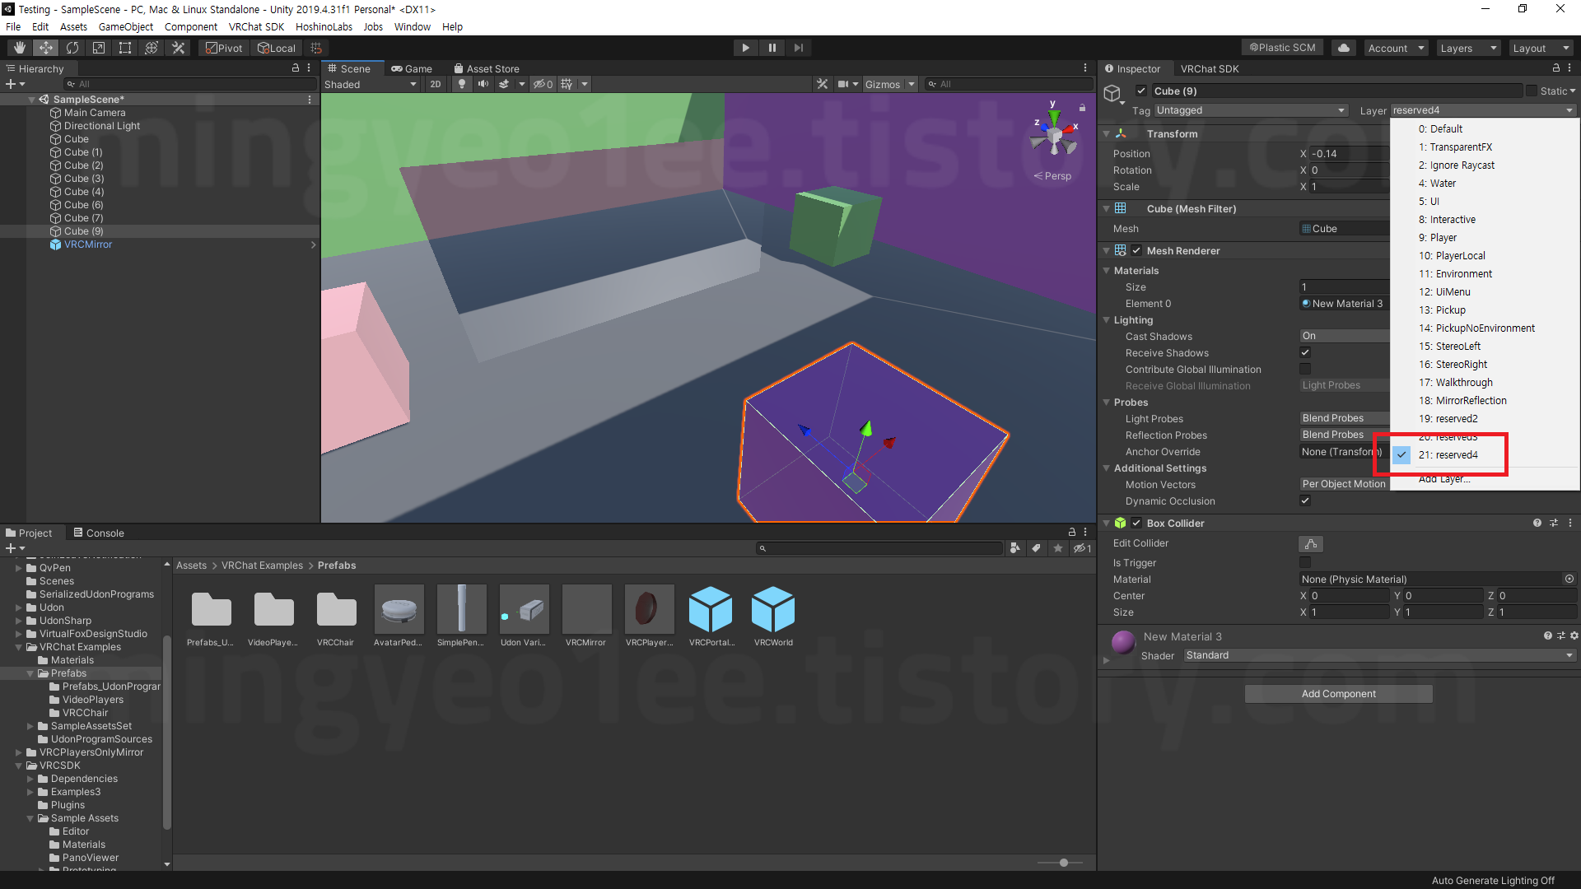Screen dimensions: 1581x889
Task: Toggle scene audio speaker icon
Action: [483, 84]
